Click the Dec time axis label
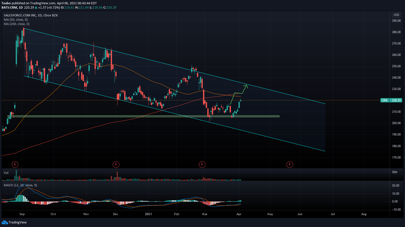Viewport: 405px width, 227px height. tap(116, 214)
